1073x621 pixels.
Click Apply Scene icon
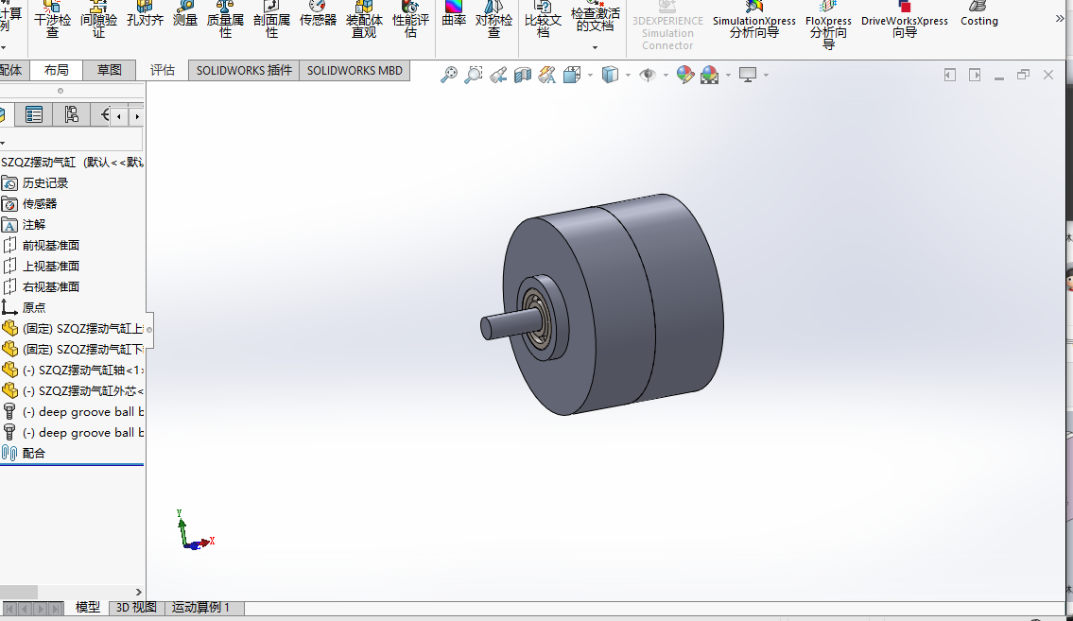click(x=710, y=75)
